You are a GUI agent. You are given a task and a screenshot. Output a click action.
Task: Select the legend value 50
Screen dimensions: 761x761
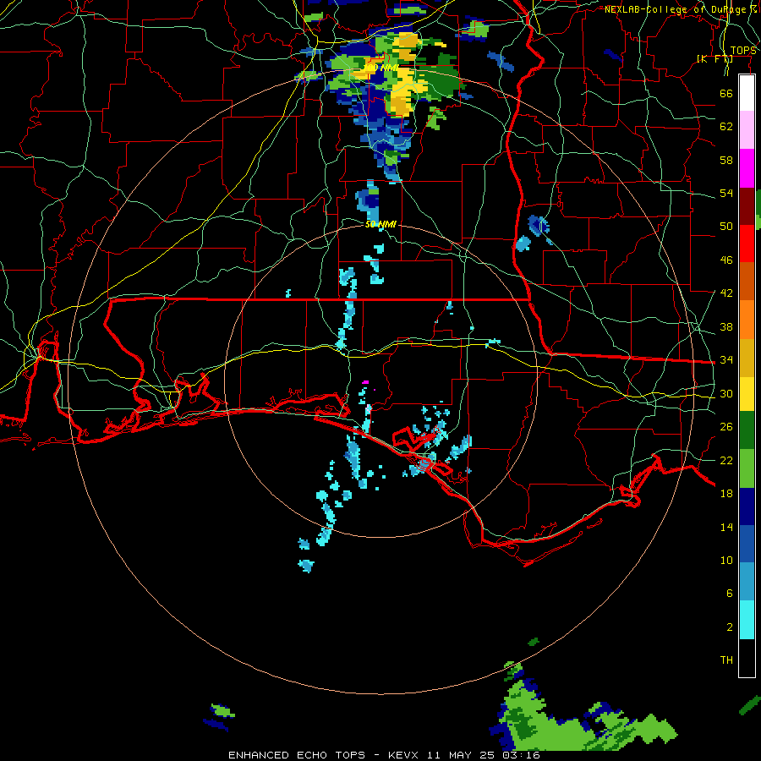(726, 227)
